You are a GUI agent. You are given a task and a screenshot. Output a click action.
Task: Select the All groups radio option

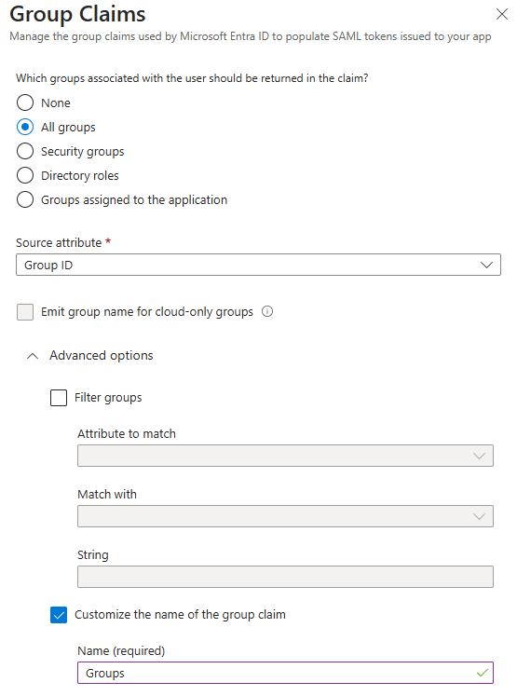25,127
